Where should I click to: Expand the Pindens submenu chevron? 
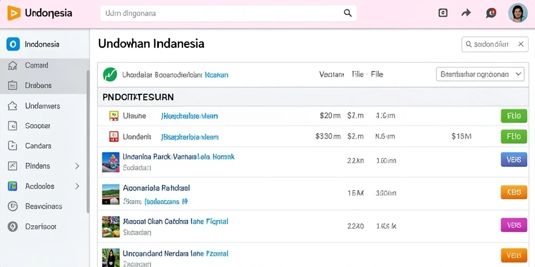(x=77, y=166)
